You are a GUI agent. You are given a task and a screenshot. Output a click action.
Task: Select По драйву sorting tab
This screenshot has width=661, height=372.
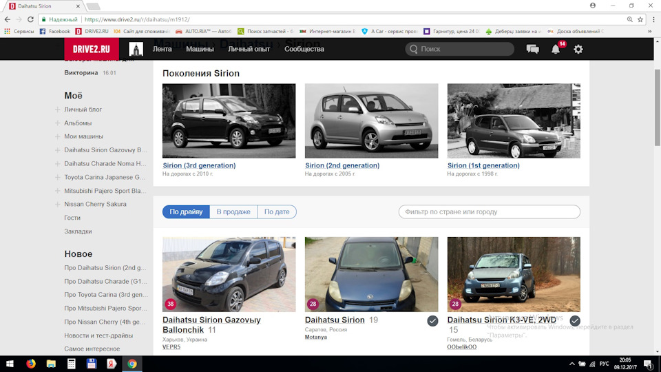coord(186,211)
